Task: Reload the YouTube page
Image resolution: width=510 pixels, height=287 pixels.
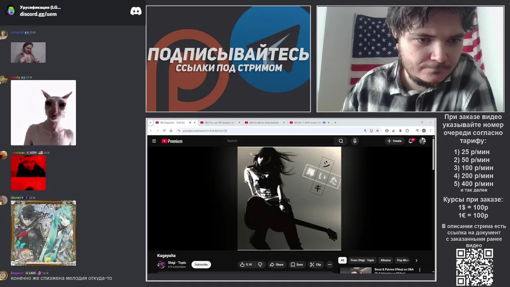Action: [164, 130]
